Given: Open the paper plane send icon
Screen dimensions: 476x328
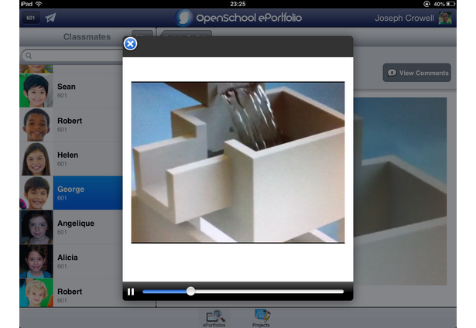Looking at the screenshot, I should coord(51,18).
